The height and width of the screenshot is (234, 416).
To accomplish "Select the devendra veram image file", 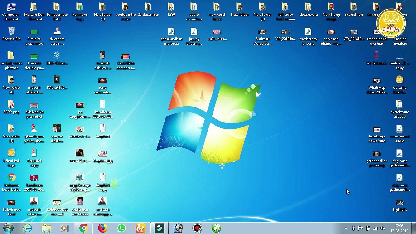I will 57,36.
